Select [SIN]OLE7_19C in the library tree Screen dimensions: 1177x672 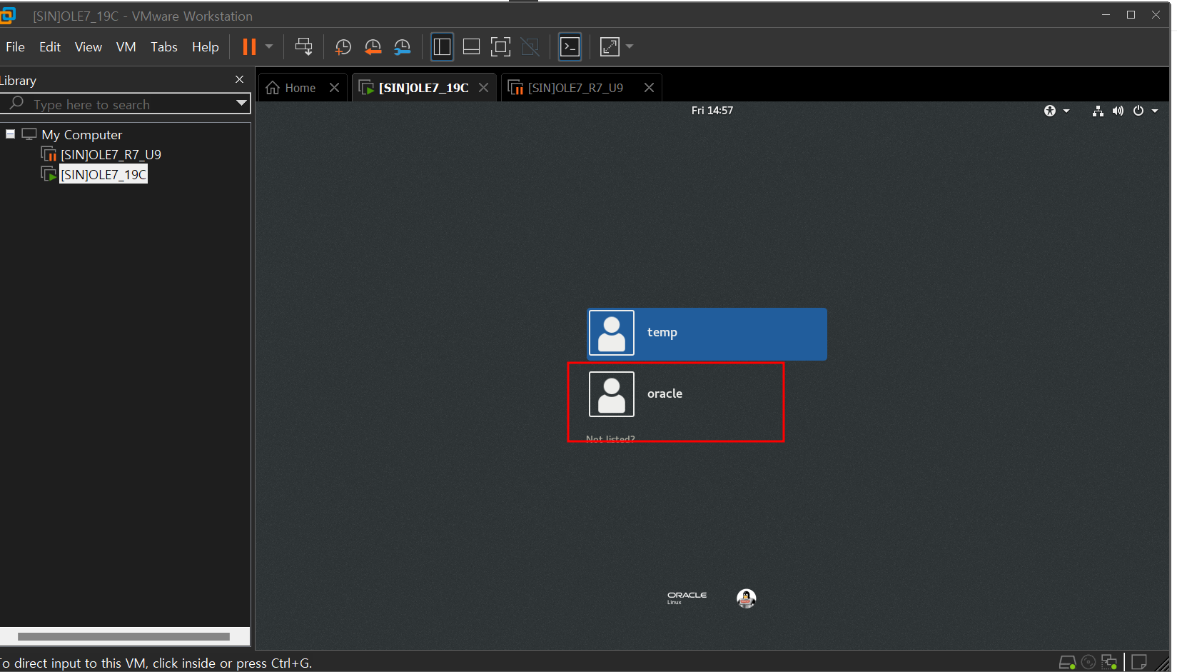[103, 175]
